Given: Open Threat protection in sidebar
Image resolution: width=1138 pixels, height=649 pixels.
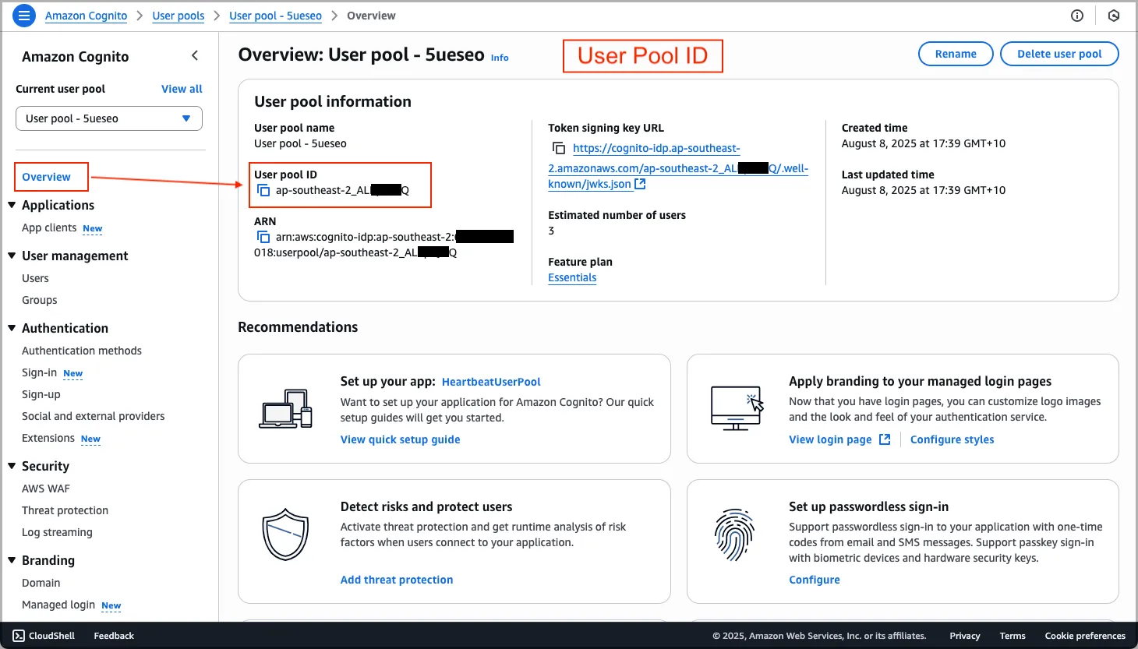Looking at the screenshot, I should point(65,510).
